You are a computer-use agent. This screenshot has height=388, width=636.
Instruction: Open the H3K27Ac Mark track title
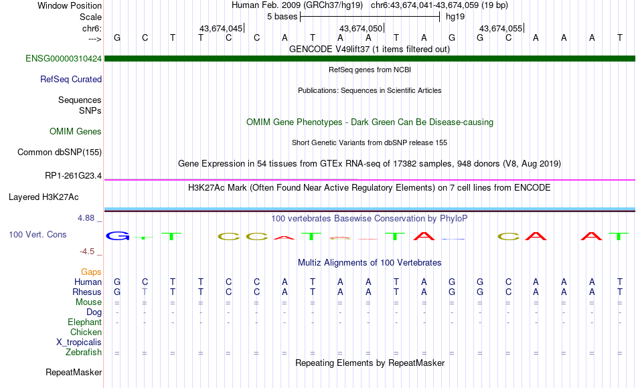click(x=370, y=188)
